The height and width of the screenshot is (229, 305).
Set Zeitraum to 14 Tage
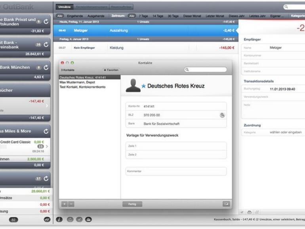(x=158, y=16)
